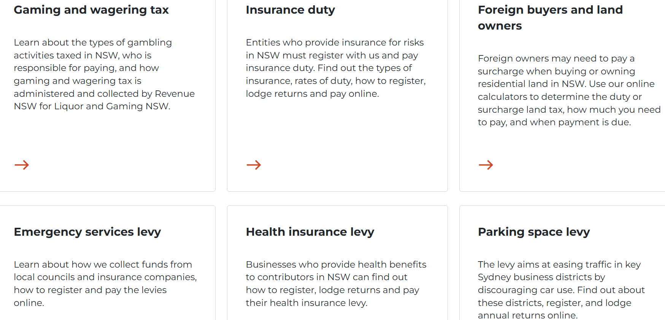
Task: Click the arrow icon in Insurance duty card
Action: click(254, 165)
